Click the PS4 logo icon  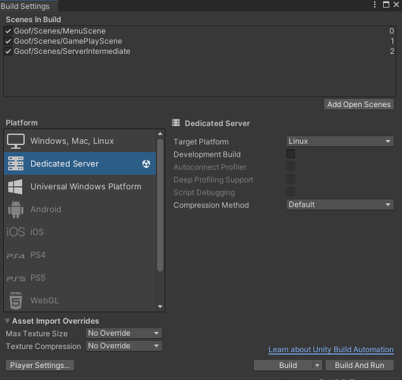(x=16, y=255)
